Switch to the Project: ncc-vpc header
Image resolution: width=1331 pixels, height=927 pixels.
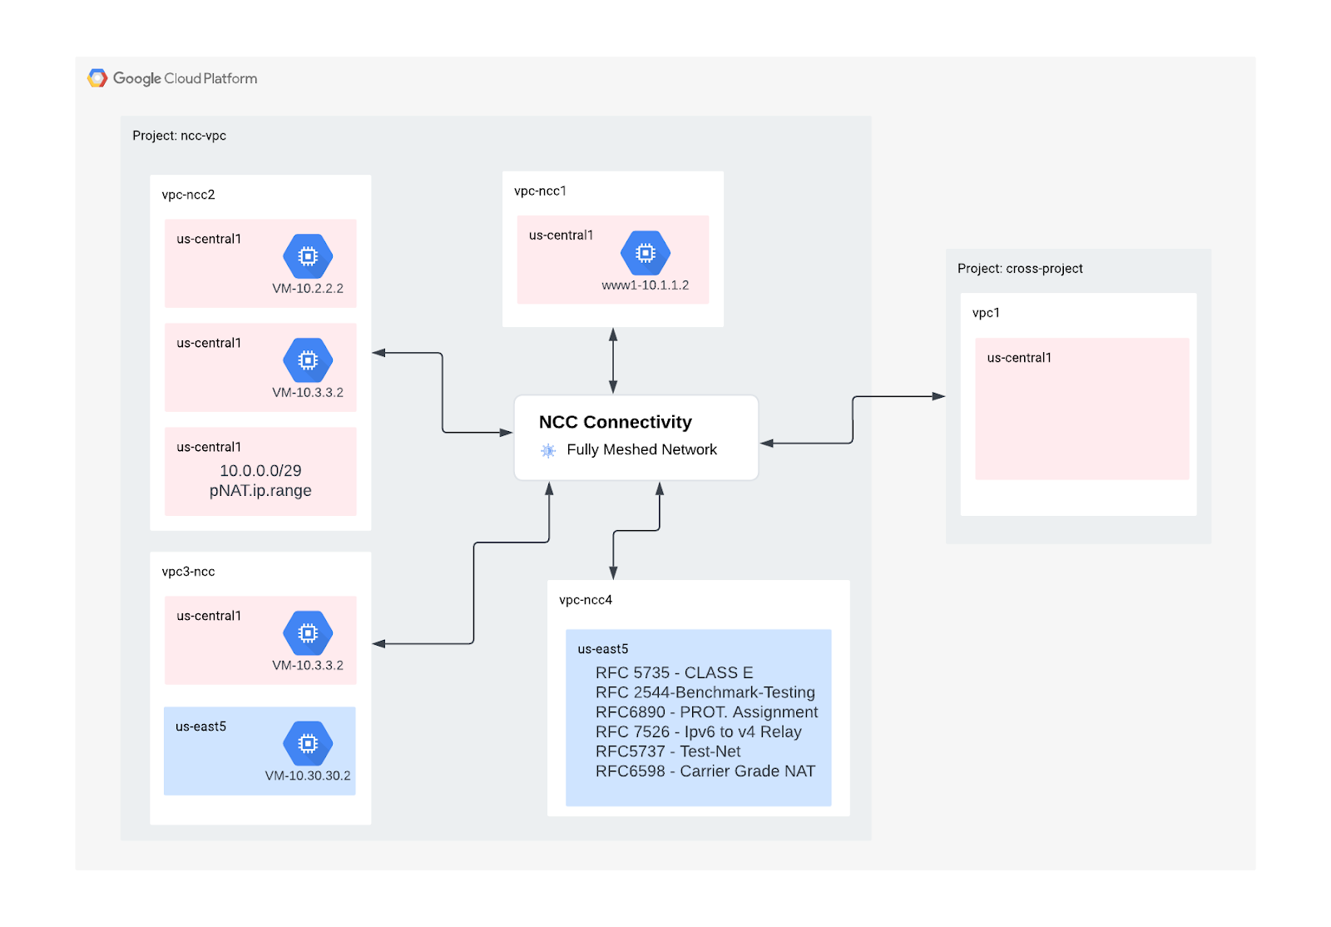click(181, 135)
